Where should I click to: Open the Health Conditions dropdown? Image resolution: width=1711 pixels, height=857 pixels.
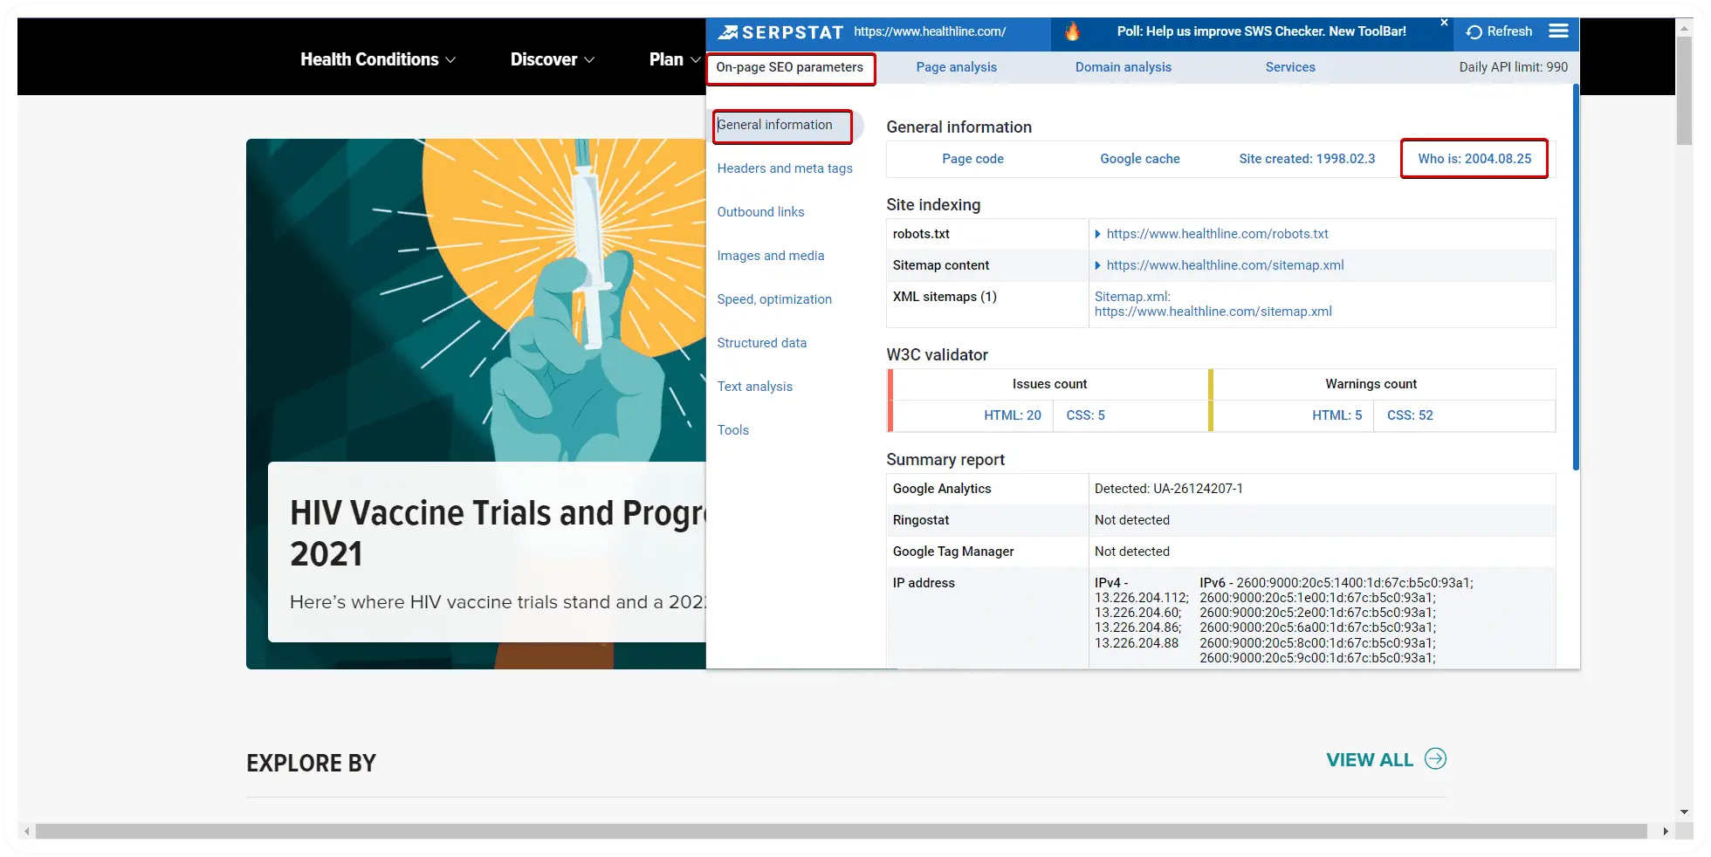click(378, 59)
